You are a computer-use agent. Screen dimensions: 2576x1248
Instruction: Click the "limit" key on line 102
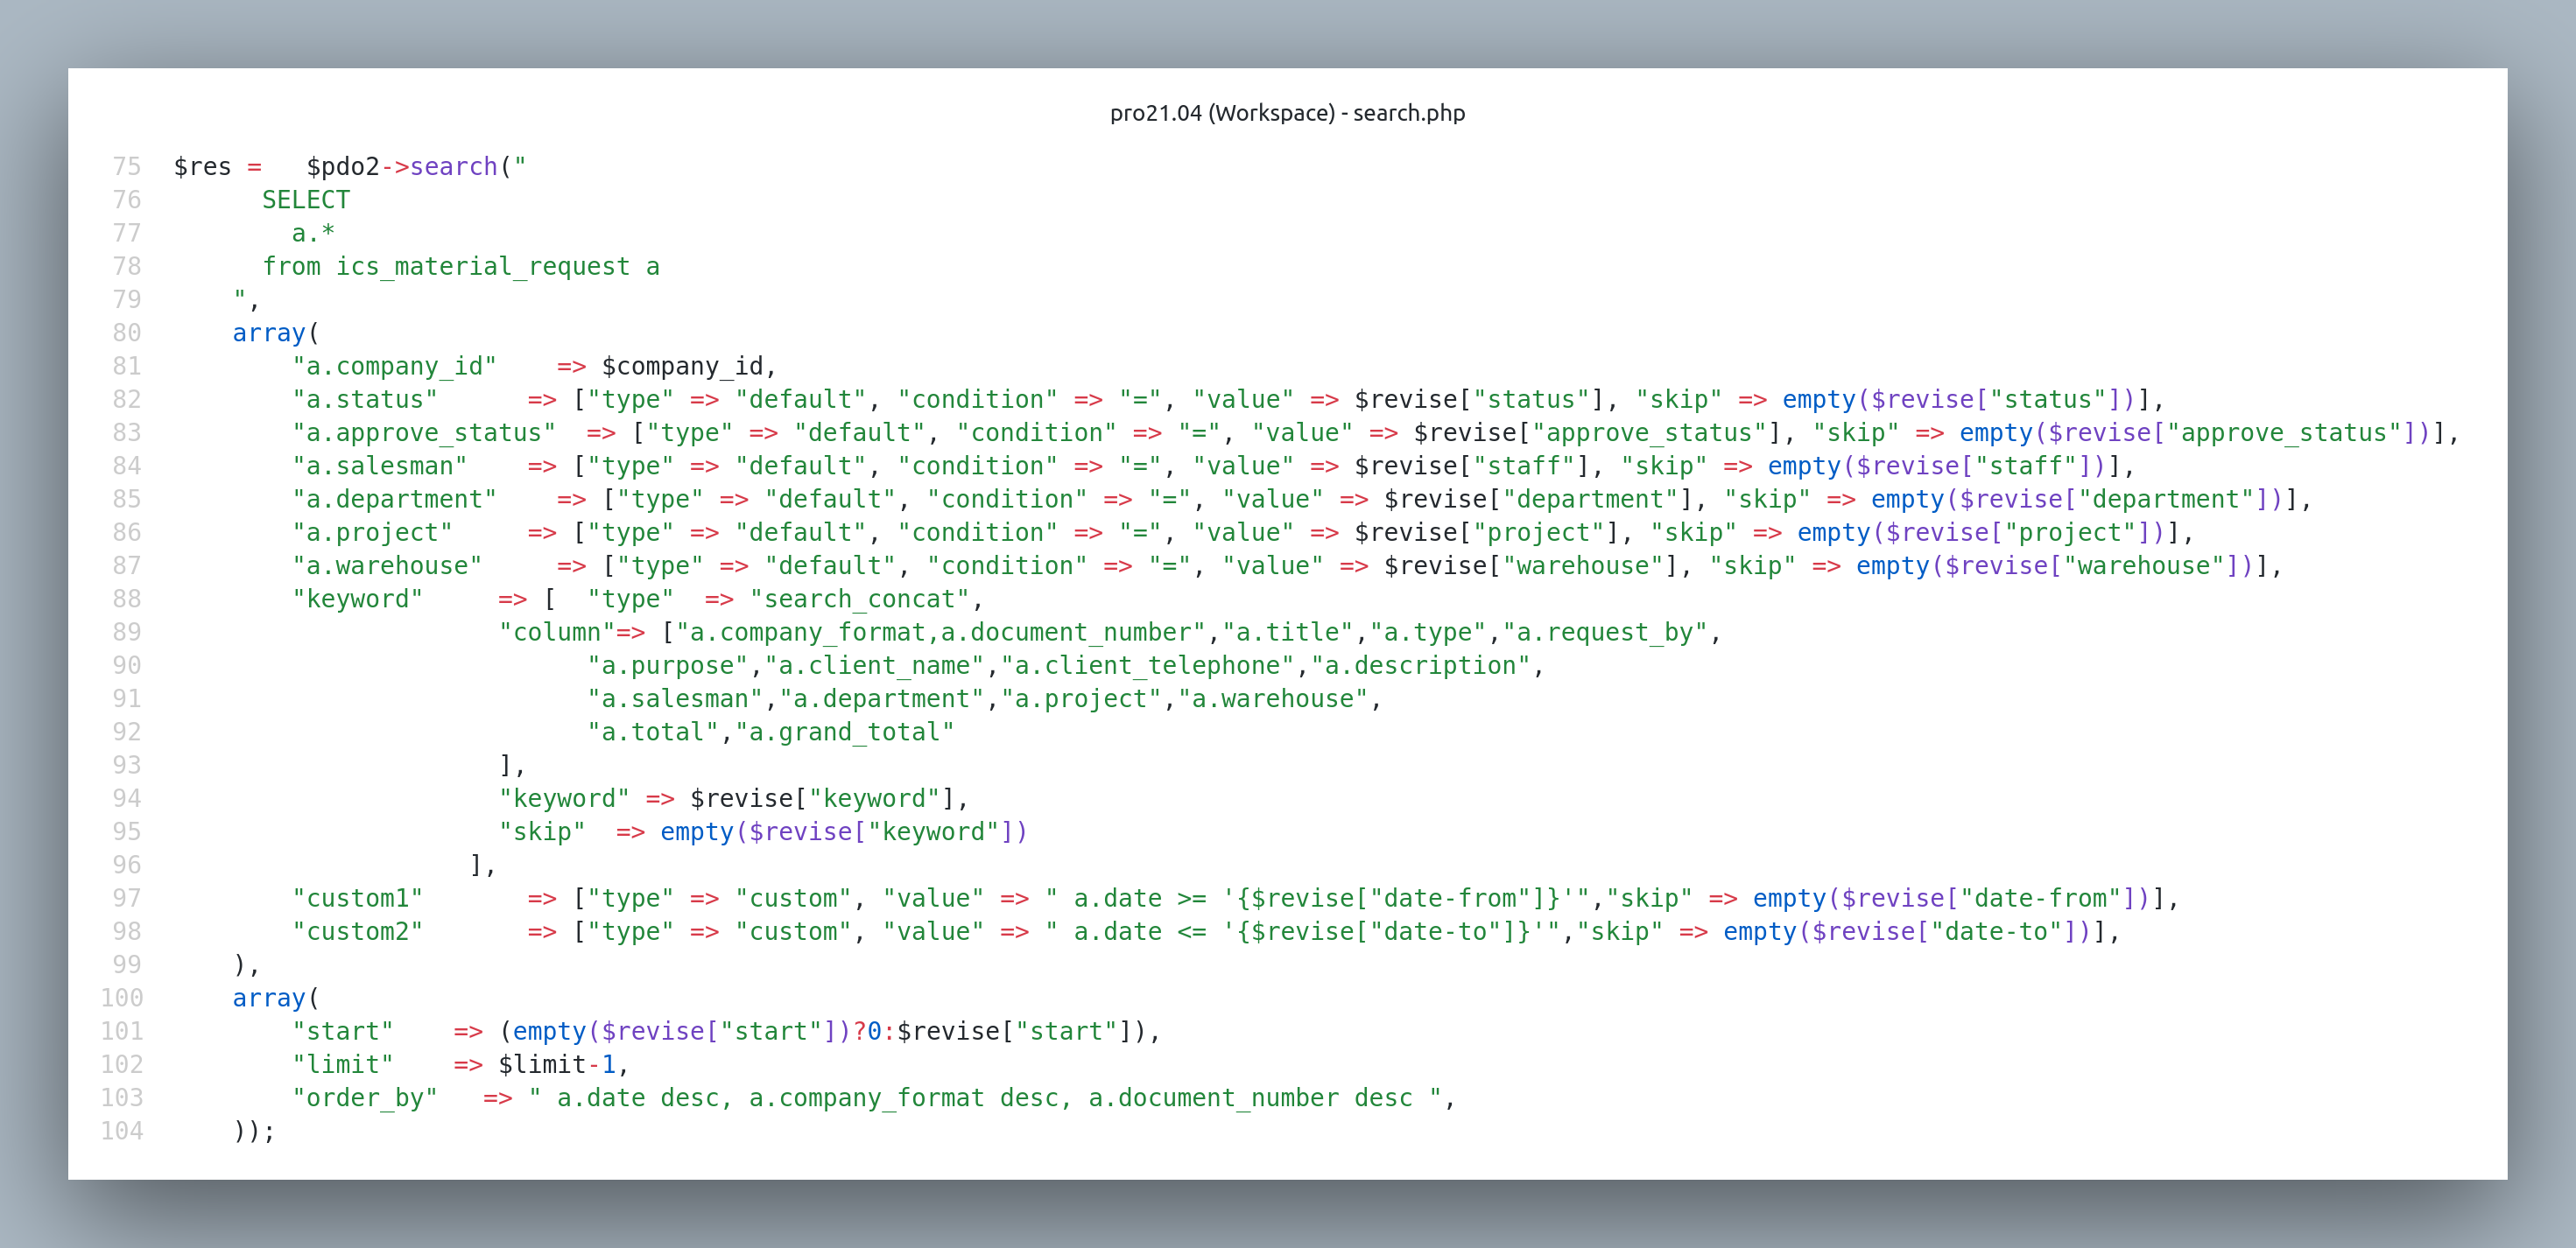[343, 1064]
